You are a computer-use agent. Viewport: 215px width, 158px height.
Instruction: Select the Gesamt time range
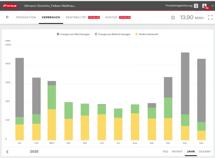205,152
